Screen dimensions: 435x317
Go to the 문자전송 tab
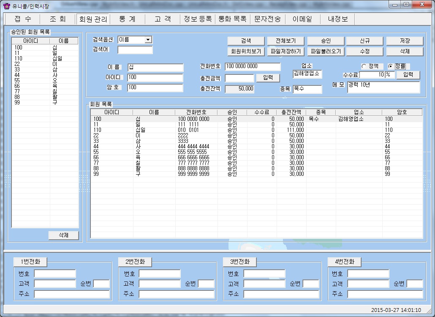coord(267,19)
